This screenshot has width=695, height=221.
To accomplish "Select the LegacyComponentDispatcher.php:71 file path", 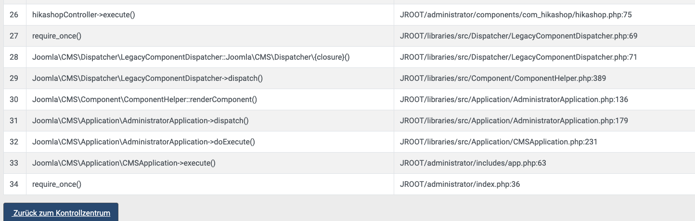I will click(x=518, y=57).
